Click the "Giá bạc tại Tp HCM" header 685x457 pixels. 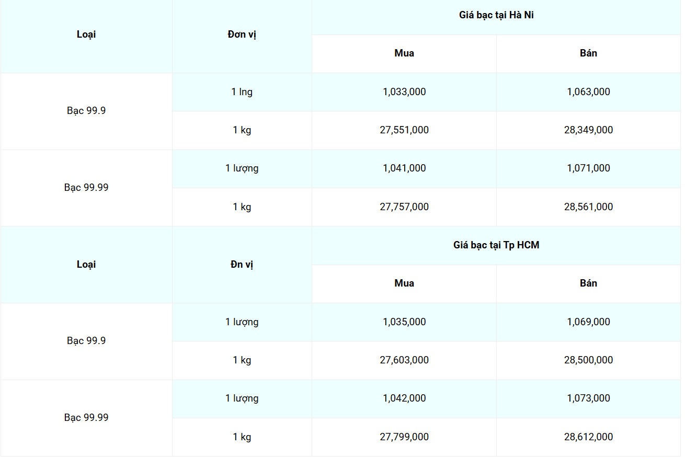(x=496, y=245)
